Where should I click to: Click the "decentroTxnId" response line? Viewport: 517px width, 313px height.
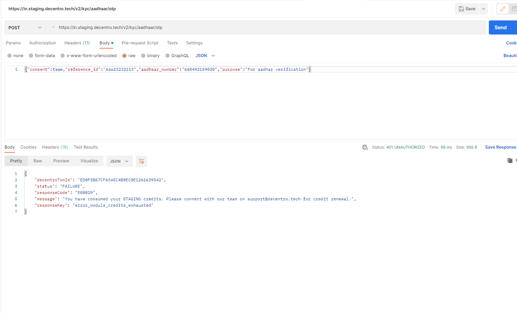[x=100, y=180]
